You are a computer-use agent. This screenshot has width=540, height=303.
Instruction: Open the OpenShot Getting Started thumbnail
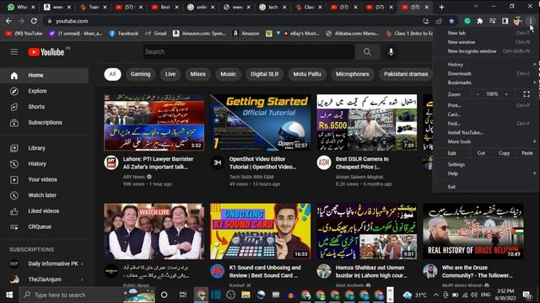[x=261, y=123]
